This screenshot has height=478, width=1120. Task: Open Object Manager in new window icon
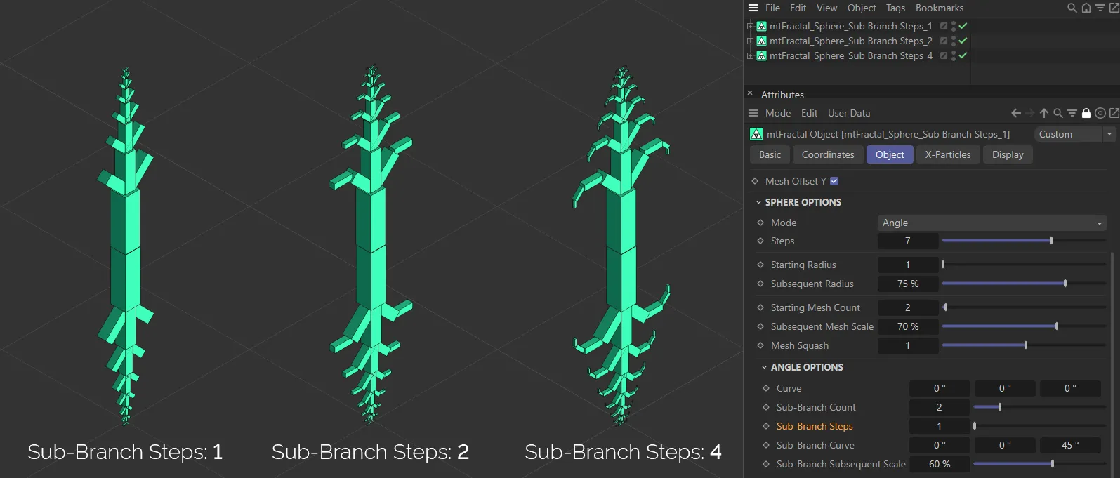[1114, 8]
